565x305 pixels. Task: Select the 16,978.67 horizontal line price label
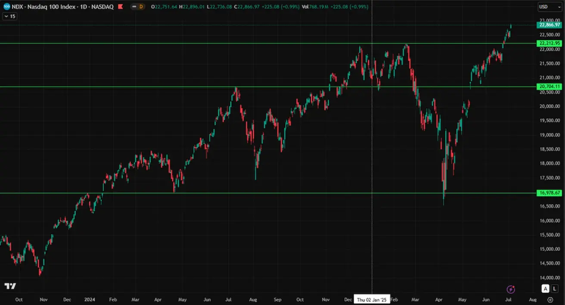pos(549,193)
